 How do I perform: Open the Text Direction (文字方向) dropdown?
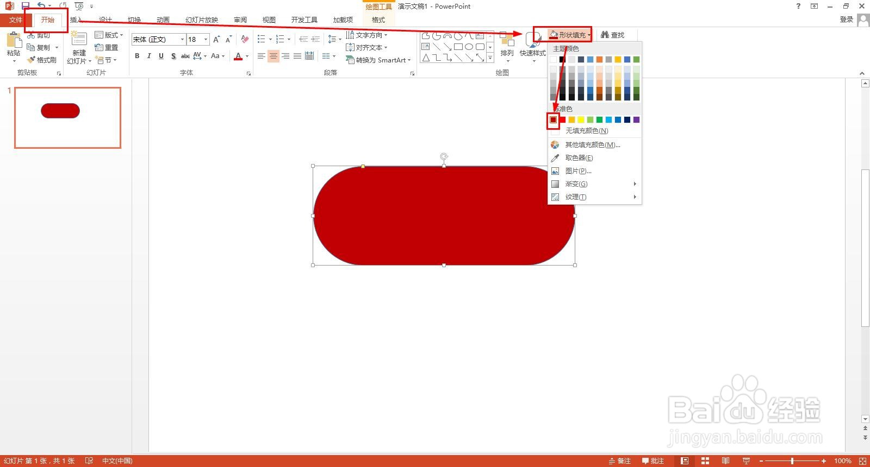366,35
